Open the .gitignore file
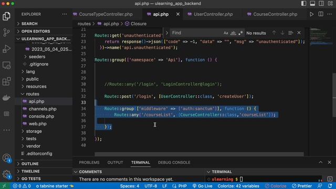336x189 pixels. coord(44,64)
